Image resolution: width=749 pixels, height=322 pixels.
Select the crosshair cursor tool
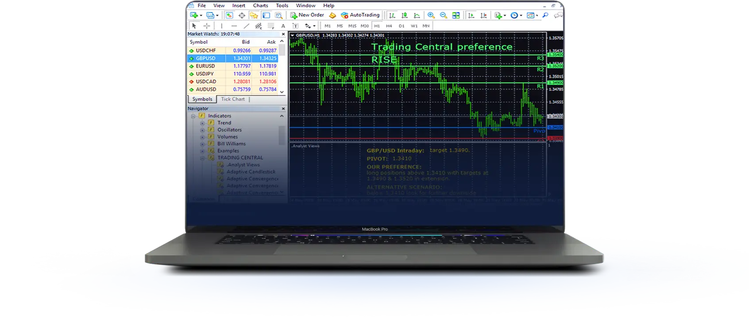click(x=206, y=26)
